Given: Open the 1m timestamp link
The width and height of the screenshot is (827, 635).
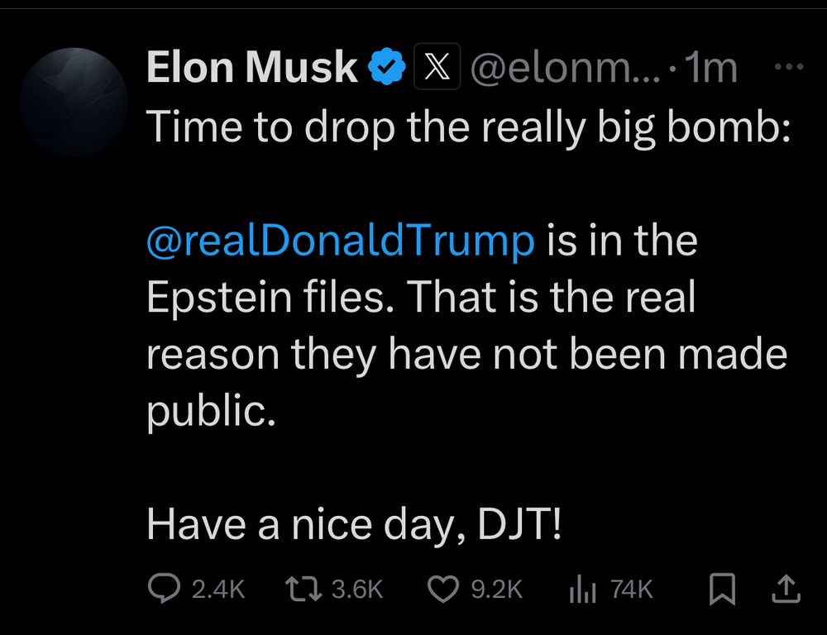Looking at the screenshot, I should (710, 68).
